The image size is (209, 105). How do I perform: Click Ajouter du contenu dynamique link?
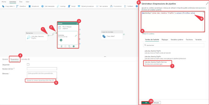(x=40, y=81)
